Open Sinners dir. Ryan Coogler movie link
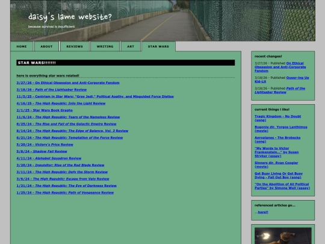Image resolution: width=325 pixels, height=244 pixels. coord(276,164)
